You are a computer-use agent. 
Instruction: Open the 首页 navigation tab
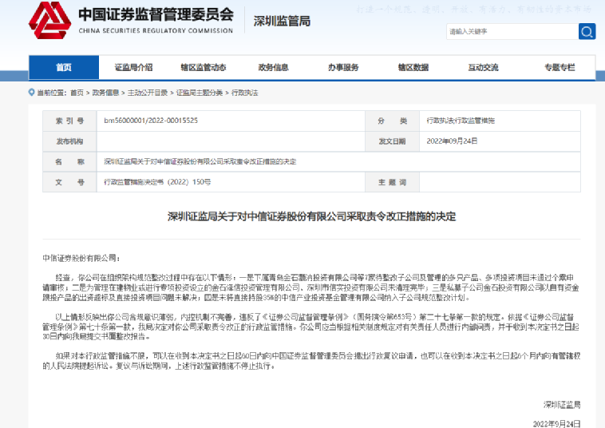coord(64,68)
